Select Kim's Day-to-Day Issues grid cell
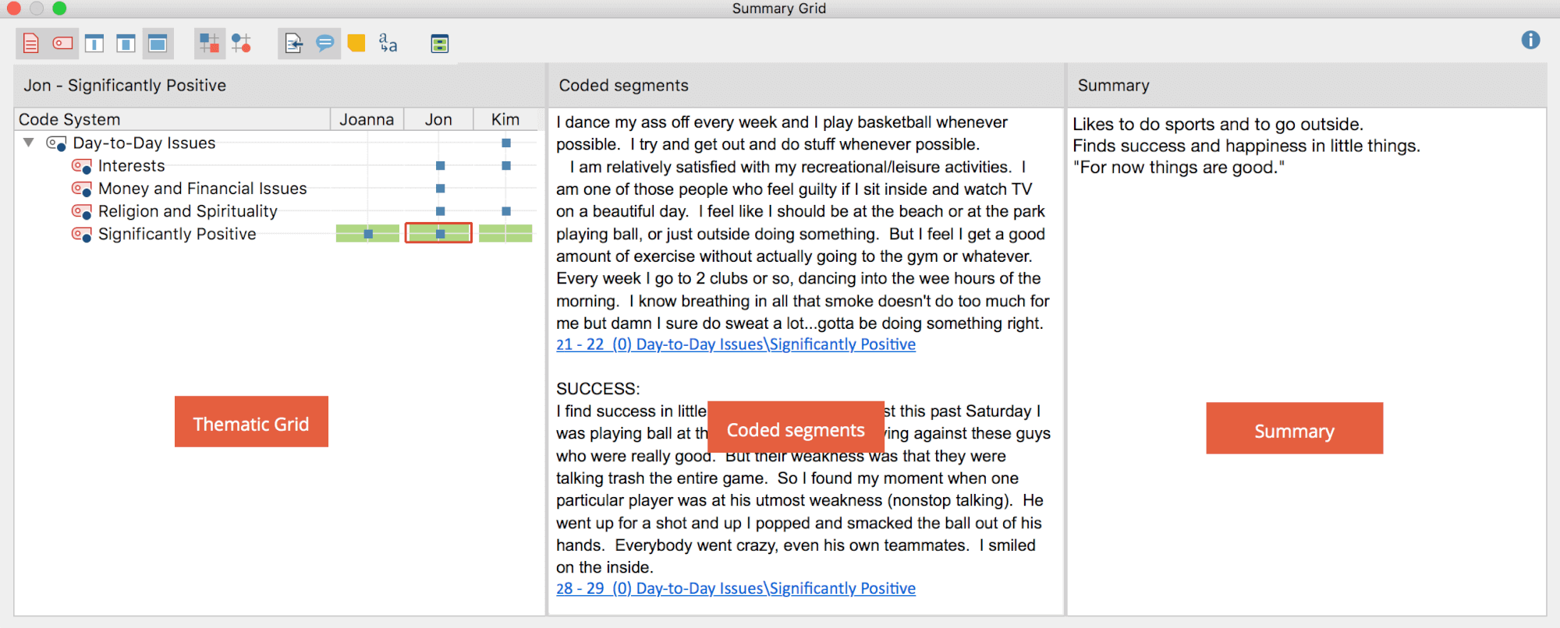 pos(506,143)
